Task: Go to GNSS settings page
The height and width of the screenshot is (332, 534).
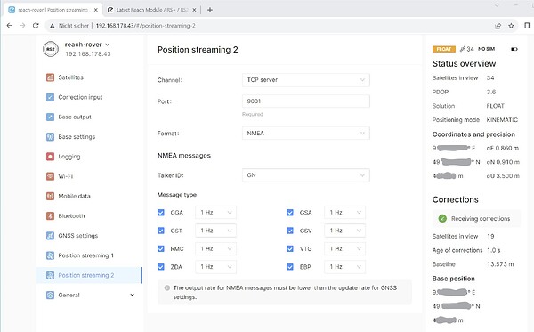Action: point(78,235)
